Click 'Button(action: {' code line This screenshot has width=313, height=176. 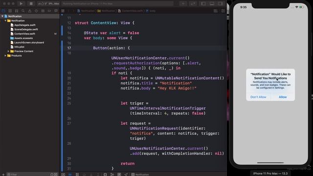click(112, 48)
